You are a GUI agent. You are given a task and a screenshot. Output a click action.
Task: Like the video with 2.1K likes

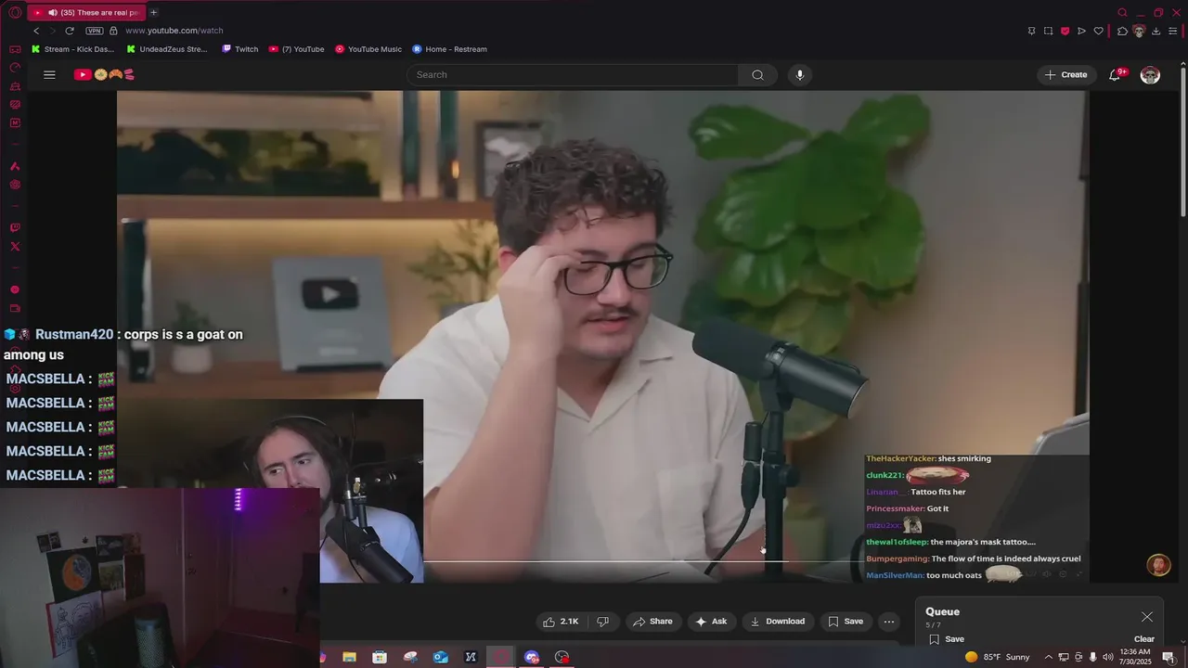pyautogui.click(x=561, y=622)
